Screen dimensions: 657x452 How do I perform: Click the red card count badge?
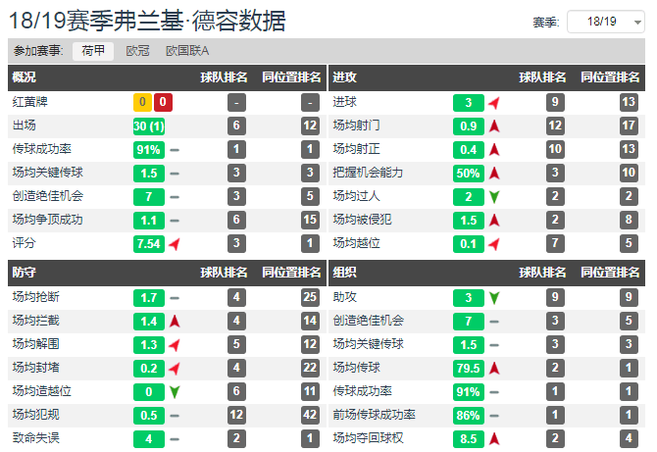point(163,102)
